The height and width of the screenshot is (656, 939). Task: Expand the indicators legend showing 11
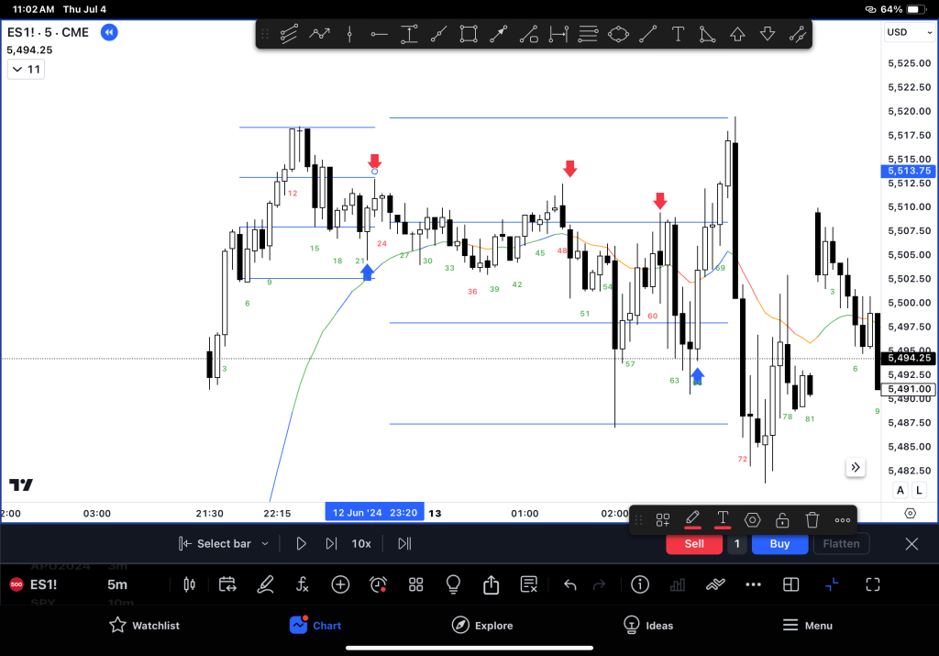point(26,70)
